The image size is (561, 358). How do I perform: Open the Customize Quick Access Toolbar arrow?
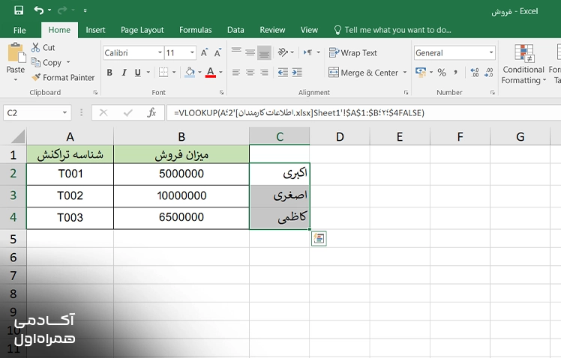[x=85, y=10]
